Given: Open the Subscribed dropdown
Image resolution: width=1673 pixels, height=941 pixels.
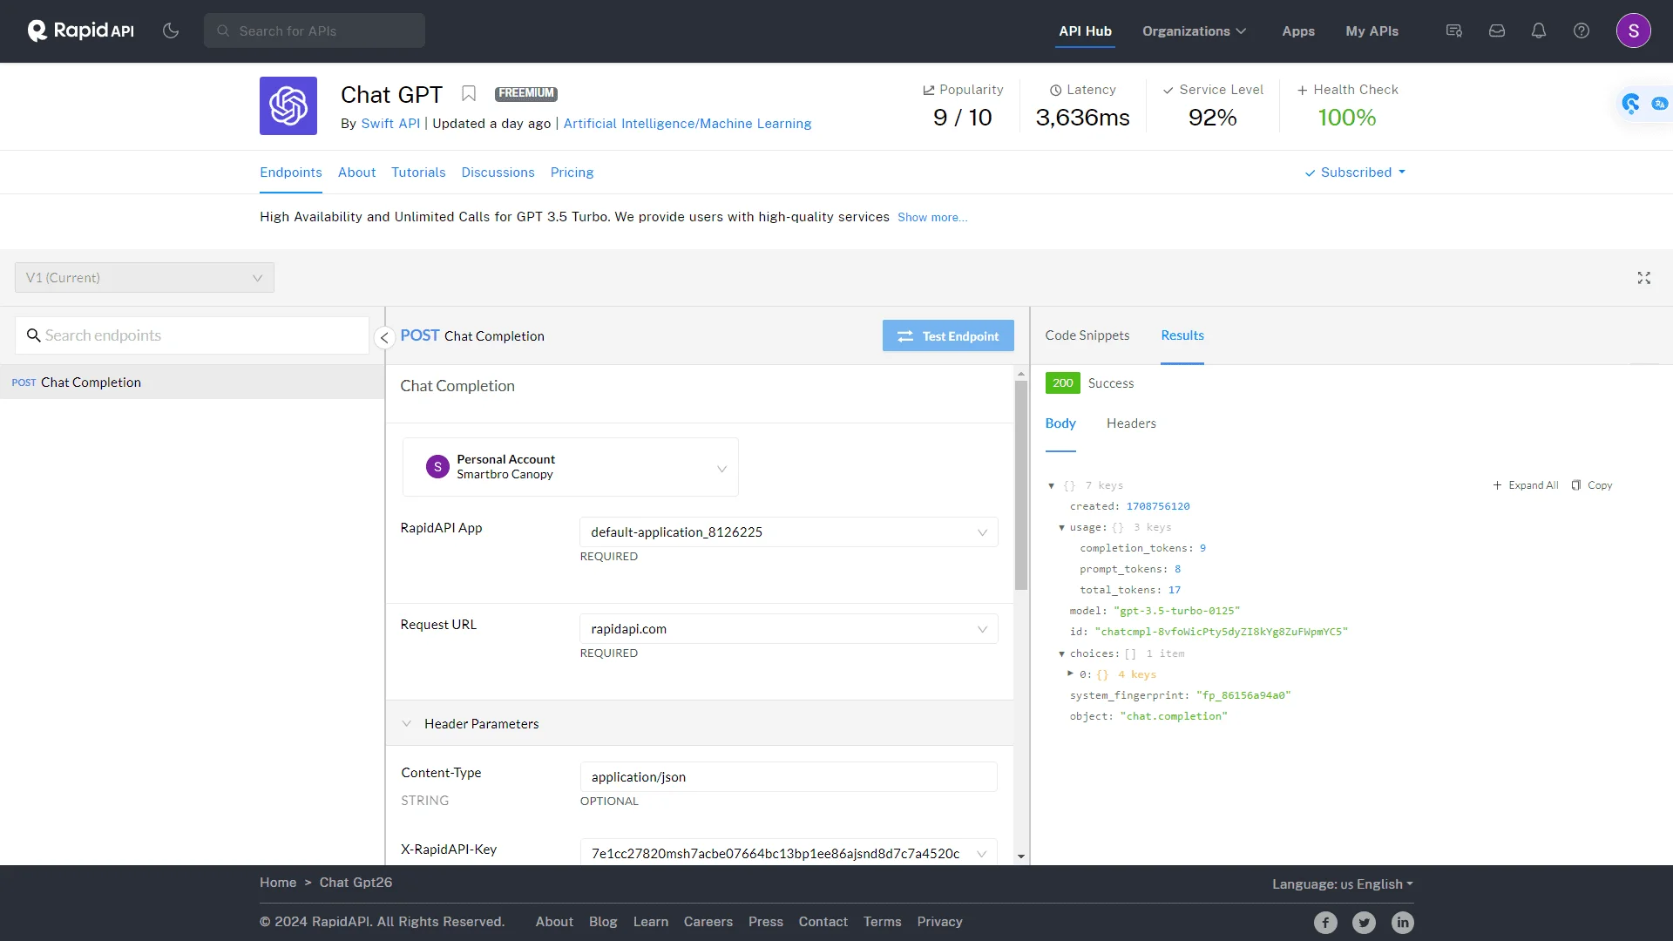Looking at the screenshot, I should [1356, 173].
